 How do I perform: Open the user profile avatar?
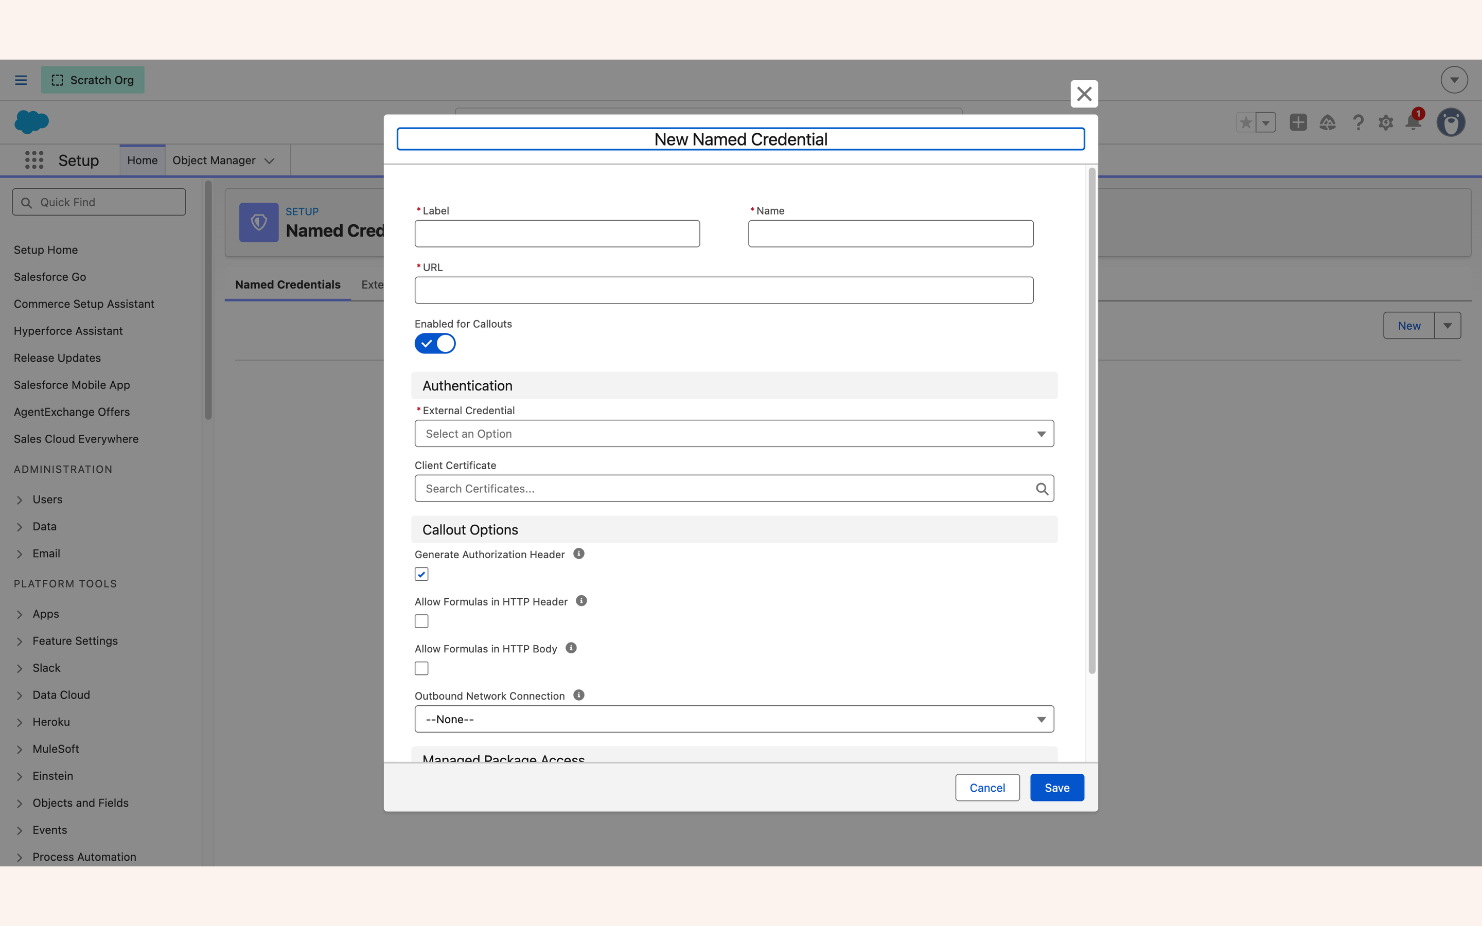(1451, 122)
